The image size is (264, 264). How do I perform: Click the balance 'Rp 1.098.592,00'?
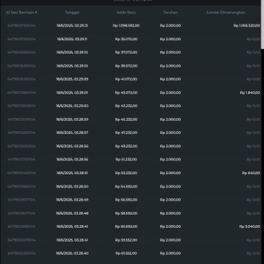126,26
